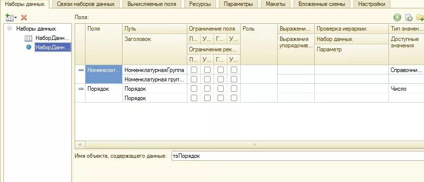This screenshot has height=182, width=424.
Task: Click the Тип значен... column header
Action: (406, 29)
